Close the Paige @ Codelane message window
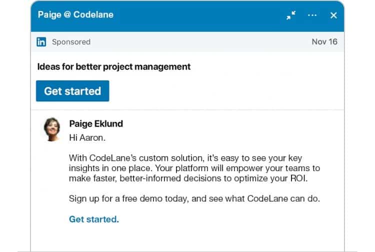 (x=333, y=15)
